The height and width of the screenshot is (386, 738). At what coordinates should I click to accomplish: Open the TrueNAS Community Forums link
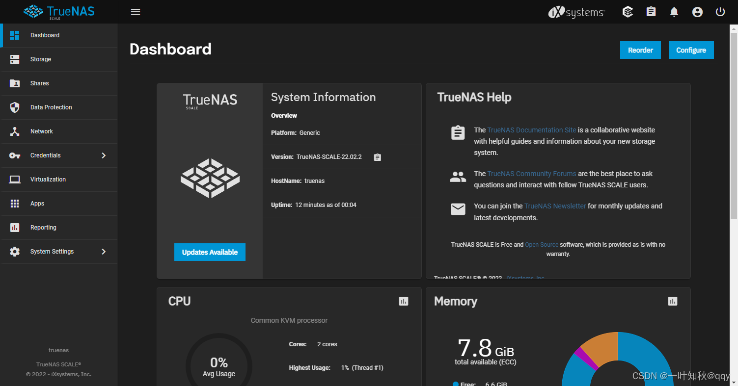point(532,174)
